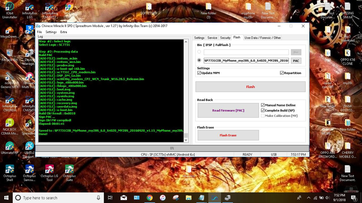Click the READY status bar entry
The image size is (362, 203).
tap(247, 155)
